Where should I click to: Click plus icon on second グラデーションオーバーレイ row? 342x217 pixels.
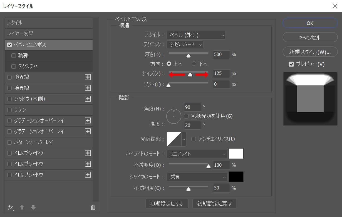[88, 131]
